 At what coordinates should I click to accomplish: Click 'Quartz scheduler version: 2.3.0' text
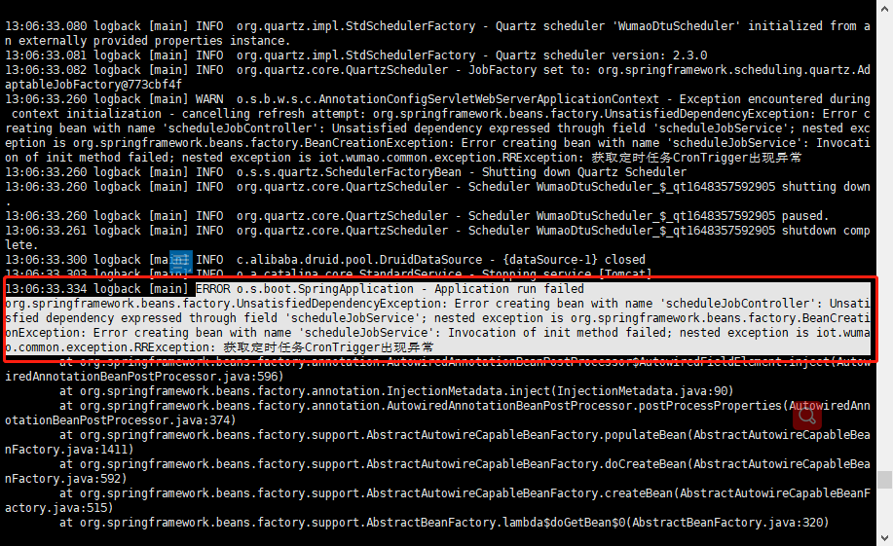click(602, 55)
